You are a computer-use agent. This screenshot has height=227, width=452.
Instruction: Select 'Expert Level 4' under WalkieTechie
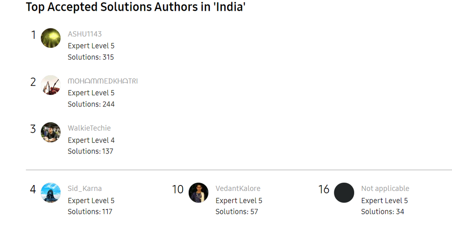(91, 140)
